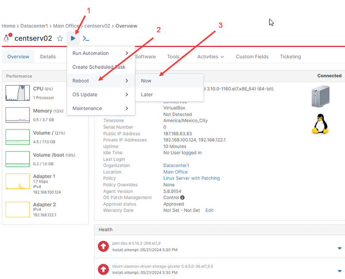The height and width of the screenshot is (279, 345).
Task: Expand the perl-libs health entry arrow
Action: click(x=339, y=248)
